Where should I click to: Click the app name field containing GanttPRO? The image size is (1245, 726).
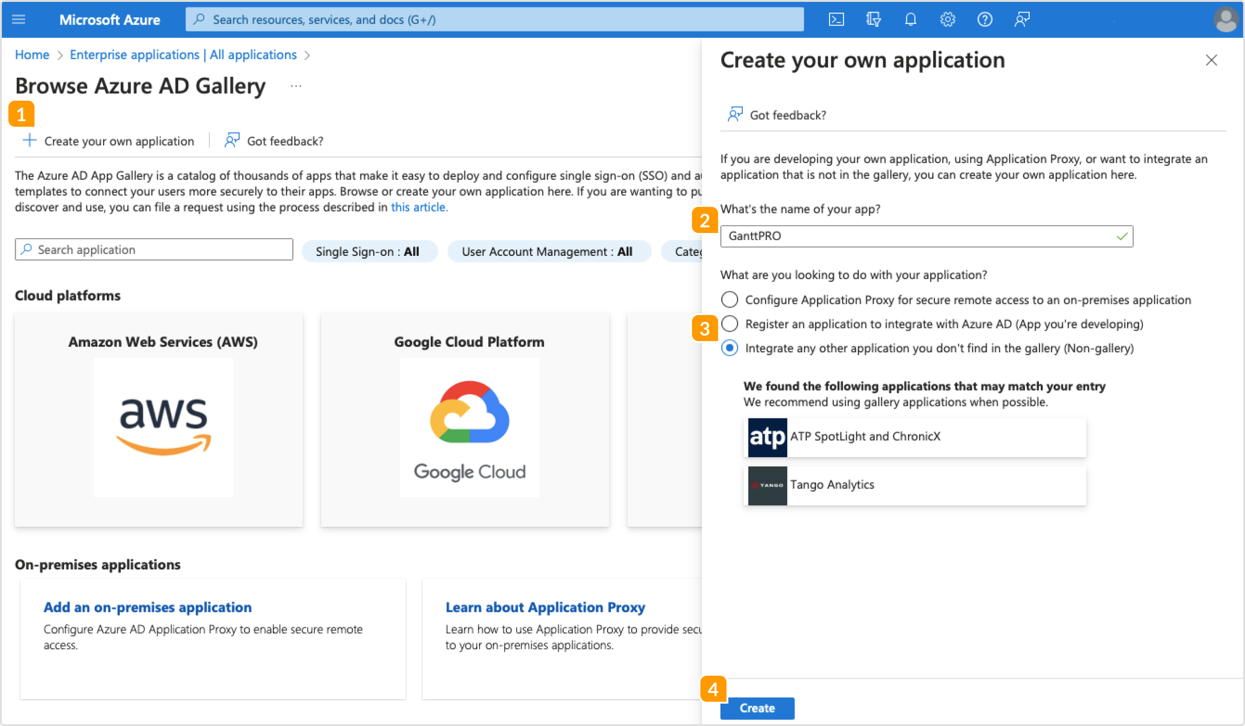tap(927, 236)
